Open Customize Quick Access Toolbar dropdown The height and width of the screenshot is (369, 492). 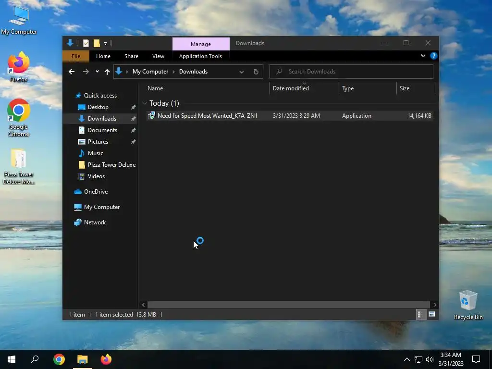point(105,44)
